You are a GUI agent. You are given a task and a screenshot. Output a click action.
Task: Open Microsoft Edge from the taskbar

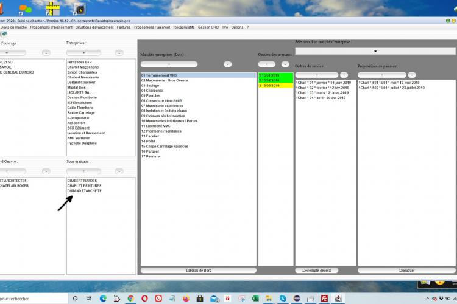pos(103,299)
